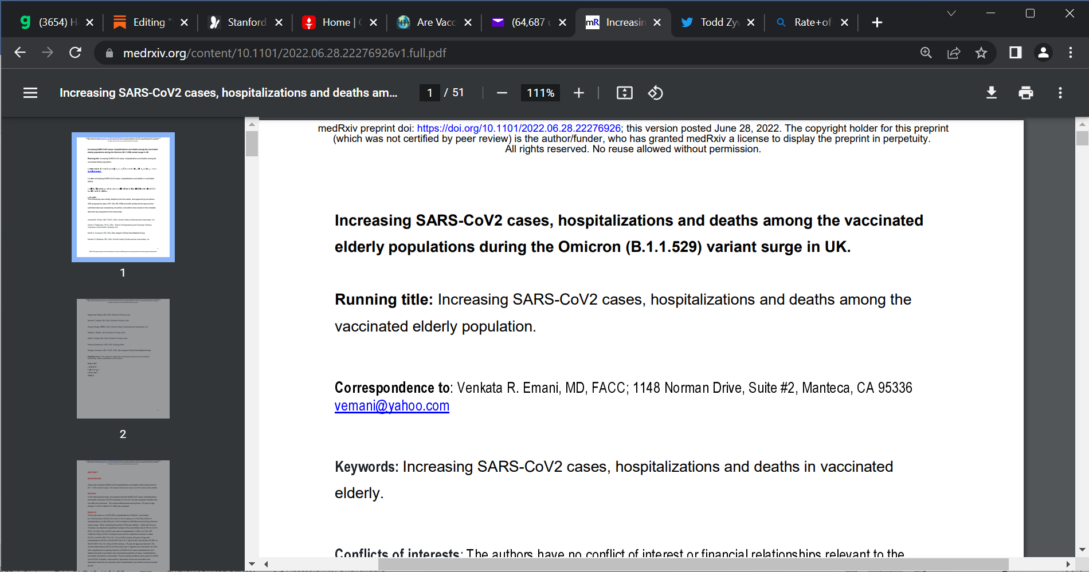Click document vertical scrollbar up arrow
The width and height of the screenshot is (1089, 572).
tap(1082, 124)
